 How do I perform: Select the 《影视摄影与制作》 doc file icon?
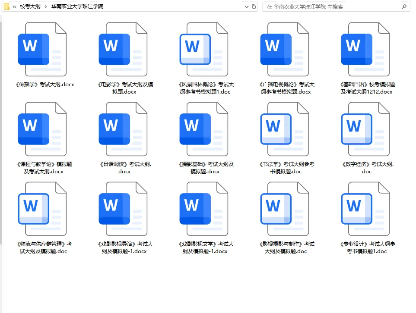click(x=285, y=209)
